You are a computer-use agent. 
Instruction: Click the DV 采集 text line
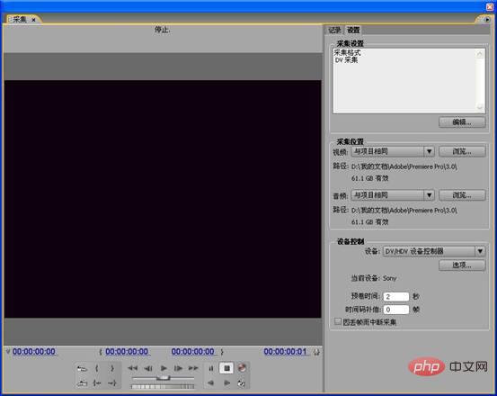[x=346, y=60]
